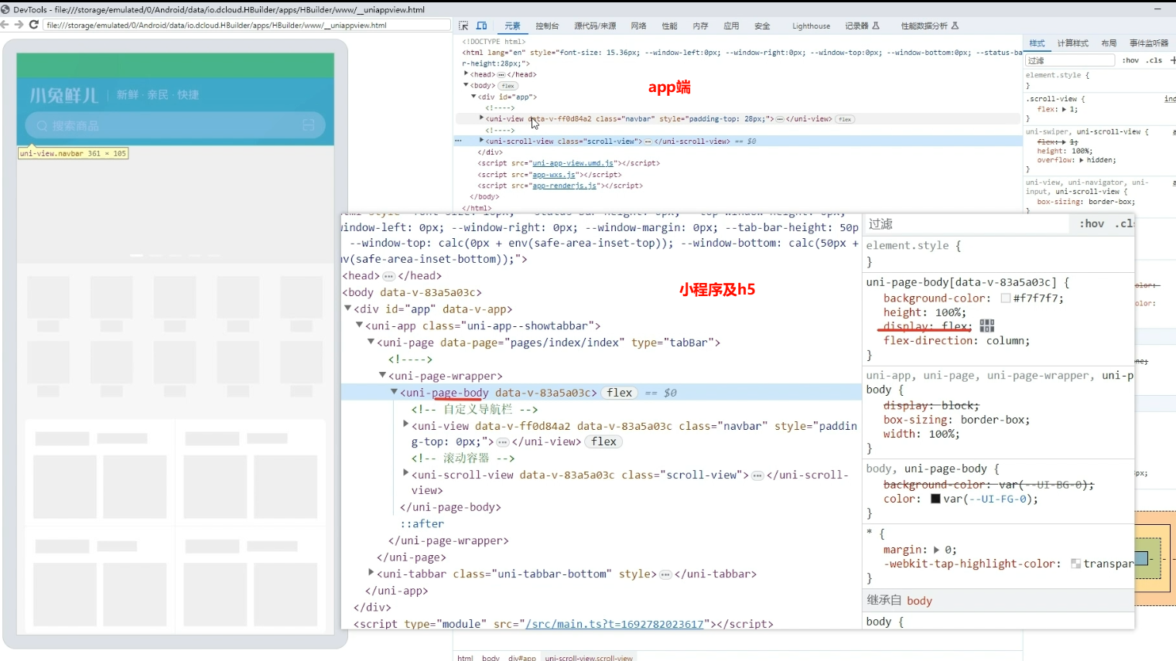This screenshot has width=1176, height=661.
Task: Go back with the left arrow
Action: 6,25
